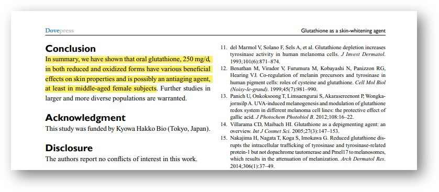Click reference 14 by Villarama CD
The width and height of the screenshot is (439, 192).
[x=303, y=128]
